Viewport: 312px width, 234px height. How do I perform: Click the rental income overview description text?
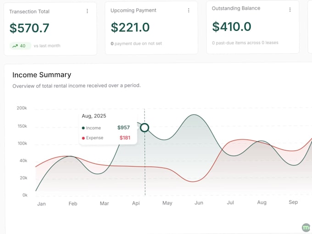[x=77, y=86]
